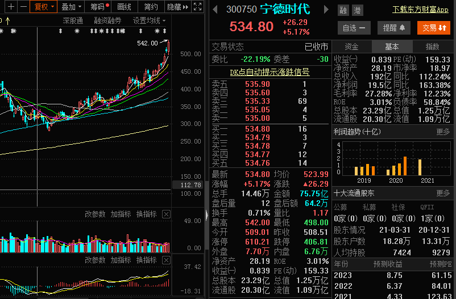Go to previous stock arrow
Image resolution: width=456 pixels, height=299 pixels.
pyautogui.click(x=215, y=10)
